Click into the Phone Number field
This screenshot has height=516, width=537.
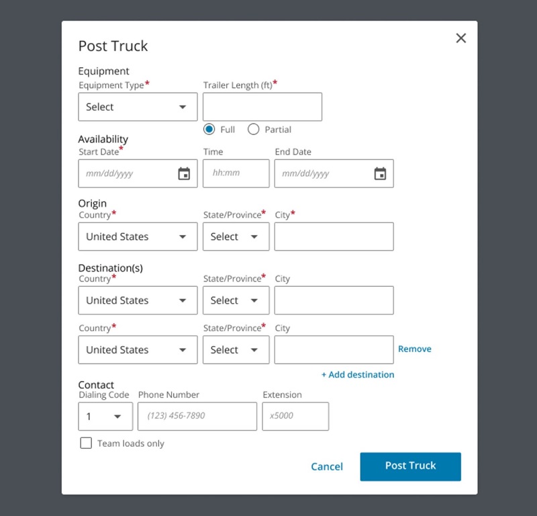(x=197, y=417)
